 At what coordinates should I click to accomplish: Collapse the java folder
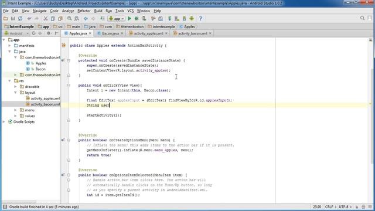pos(9,52)
